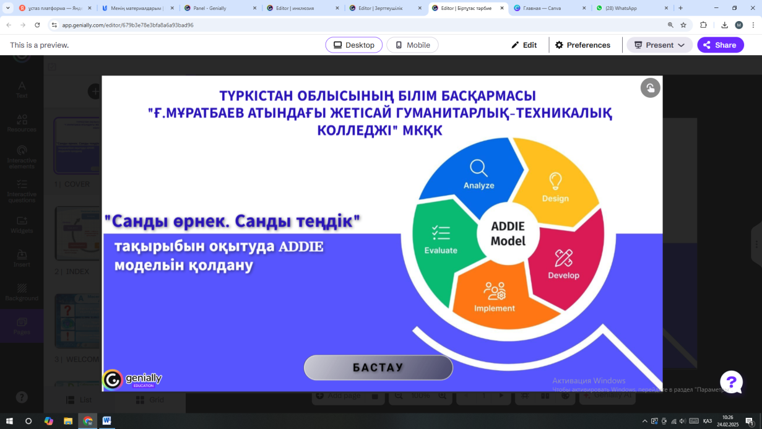Screen dimensions: 762x429
Task: Click 'тақырыбын оқытуда ADDIE' subtitle text
Action: pos(219,246)
